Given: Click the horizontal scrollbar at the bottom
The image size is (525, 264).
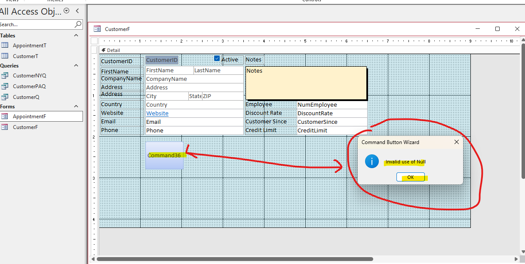Looking at the screenshot, I should pyautogui.click(x=235, y=259).
